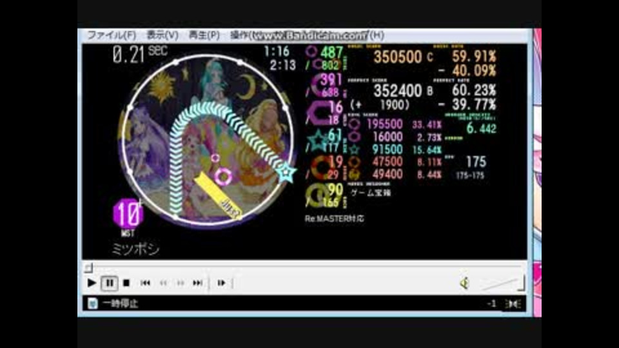Open the 再生(P) menu
Screen dimensions: 619x348
[204, 35]
